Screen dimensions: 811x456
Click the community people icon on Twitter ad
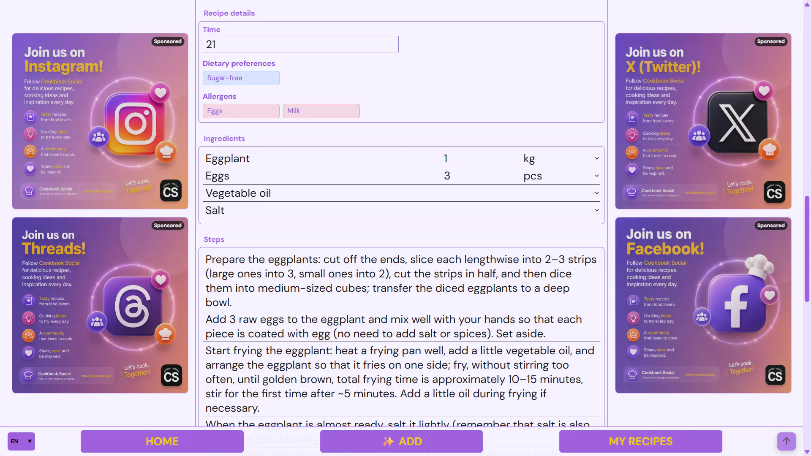tap(699, 136)
